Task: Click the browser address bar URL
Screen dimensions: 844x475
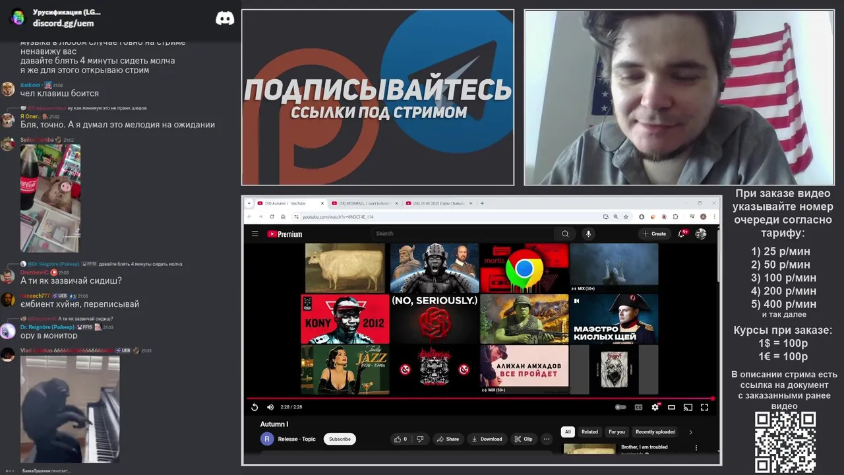Action: pos(338,216)
